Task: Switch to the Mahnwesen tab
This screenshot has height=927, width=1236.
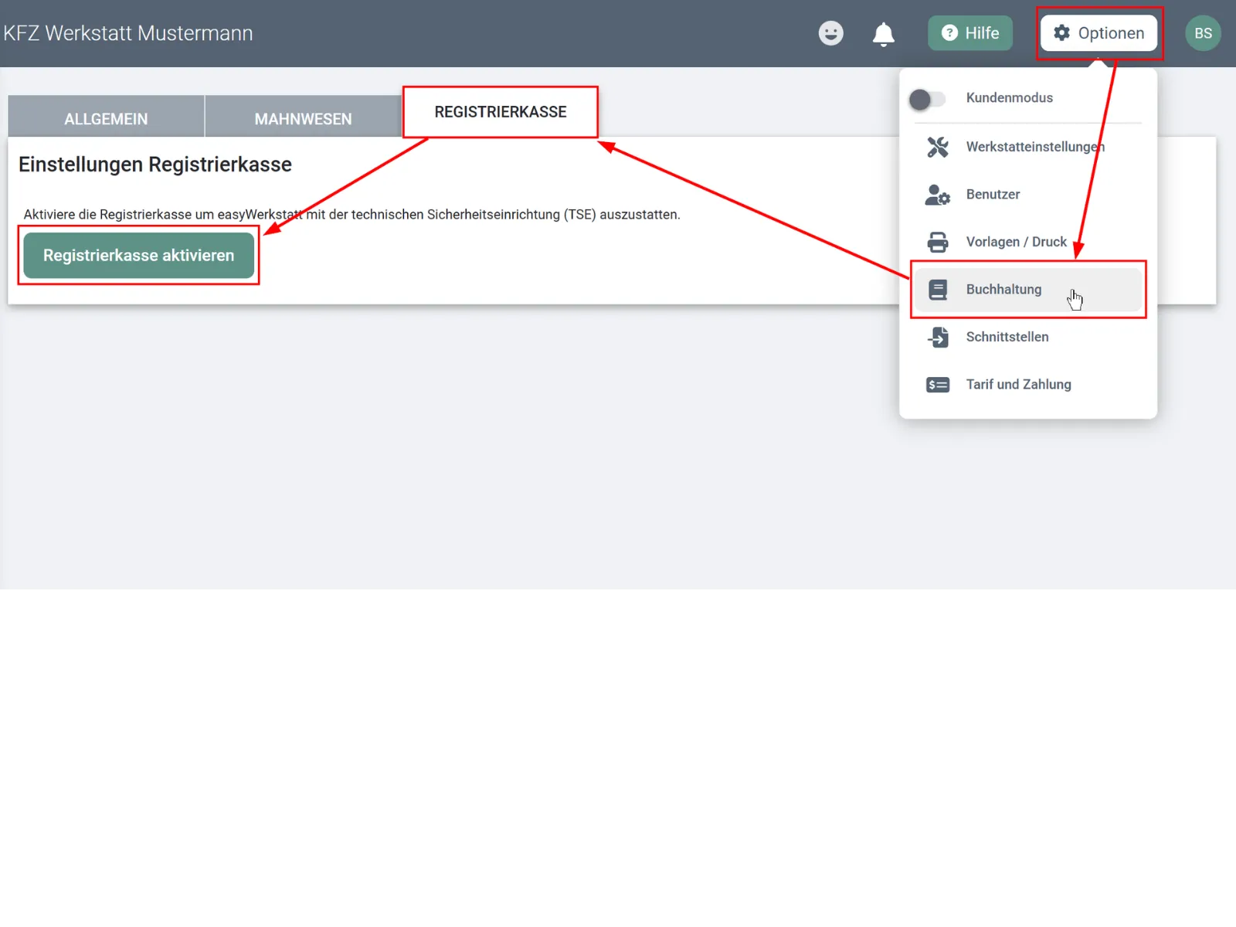Action: pyautogui.click(x=303, y=117)
